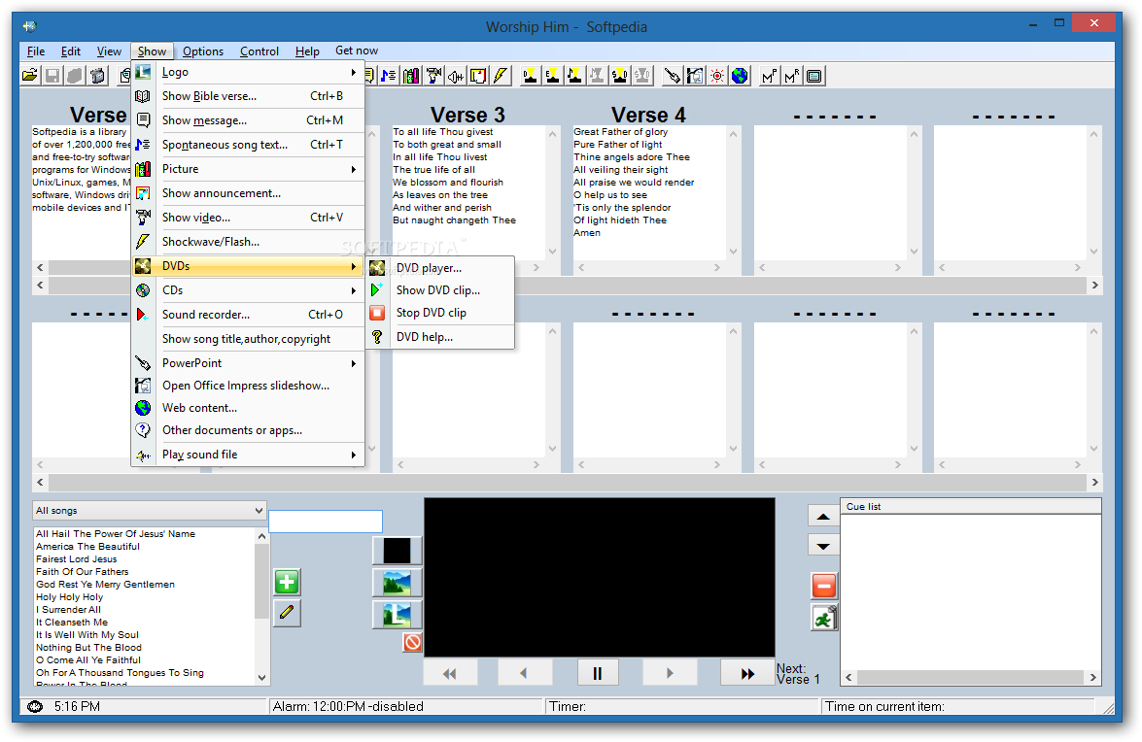Click the Get now menu item
The image size is (1142, 742).
point(356,51)
